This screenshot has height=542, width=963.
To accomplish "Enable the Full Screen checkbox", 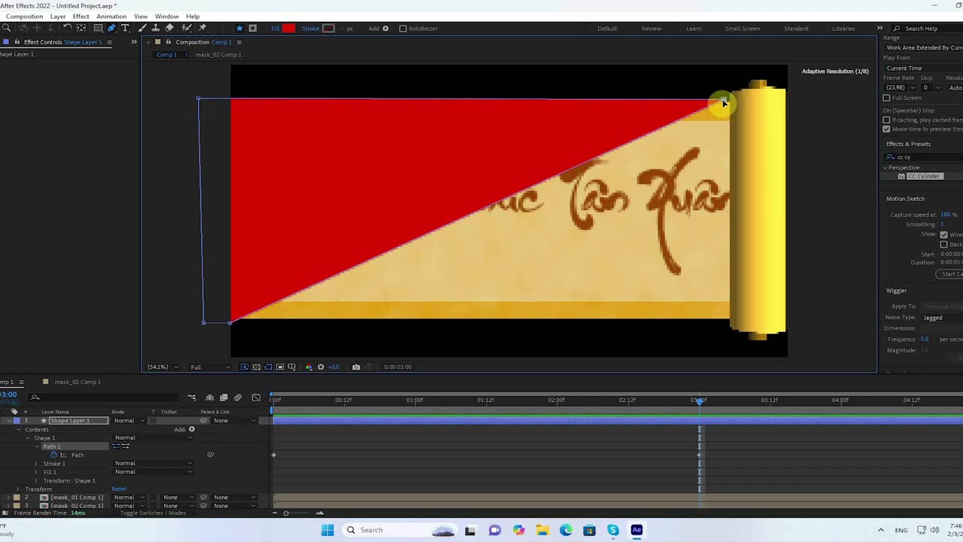I will 886,98.
